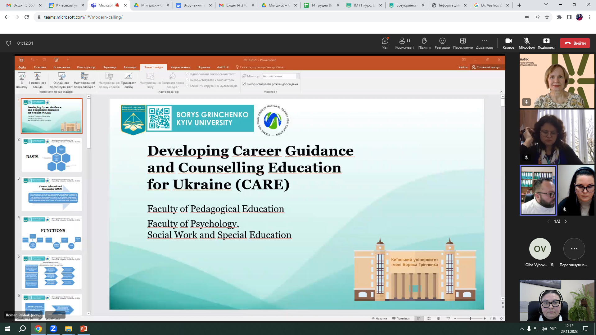
Task: Toggle presenter view checkbox (режим доповідача)
Action: tap(244, 84)
